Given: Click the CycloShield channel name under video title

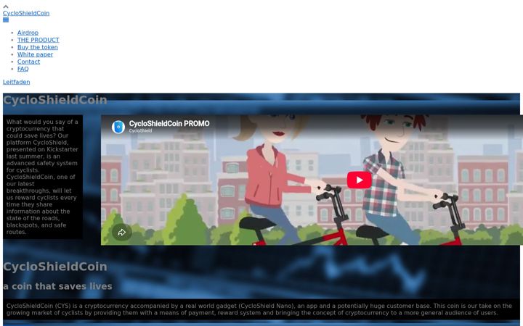Looking at the screenshot, I should pos(140,130).
